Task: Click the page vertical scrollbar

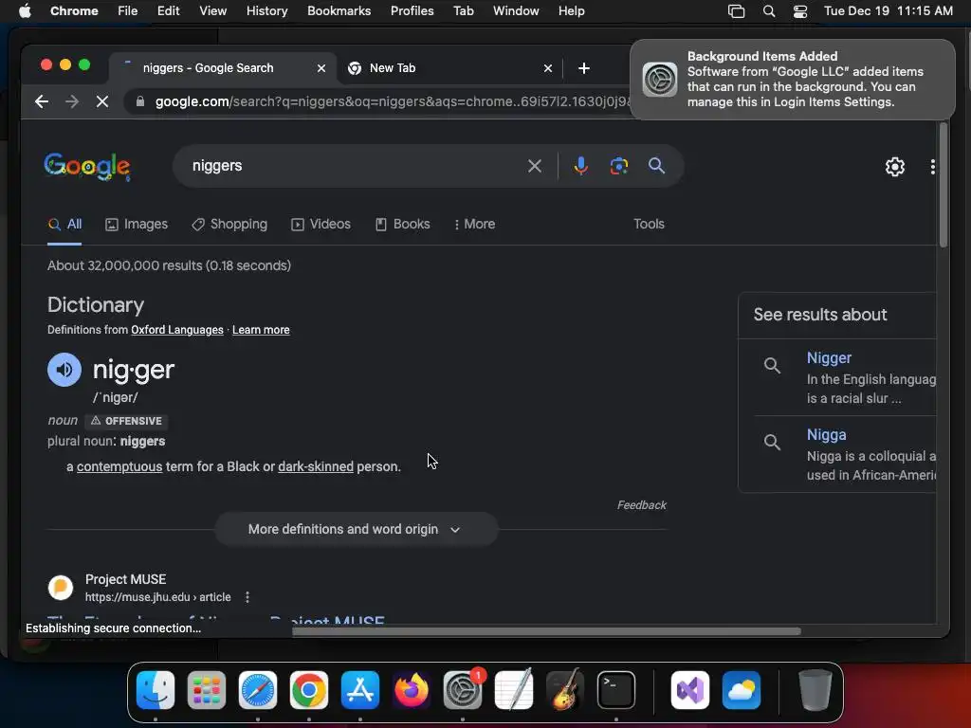Action: pos(944,186)
